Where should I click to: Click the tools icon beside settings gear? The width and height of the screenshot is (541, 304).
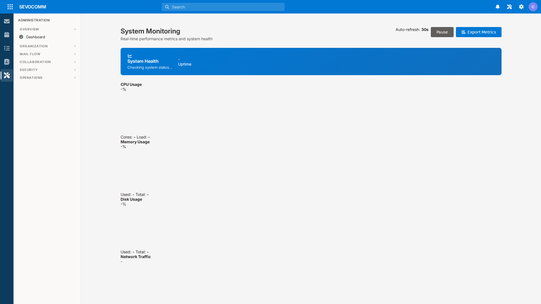(x=509, y=6)
